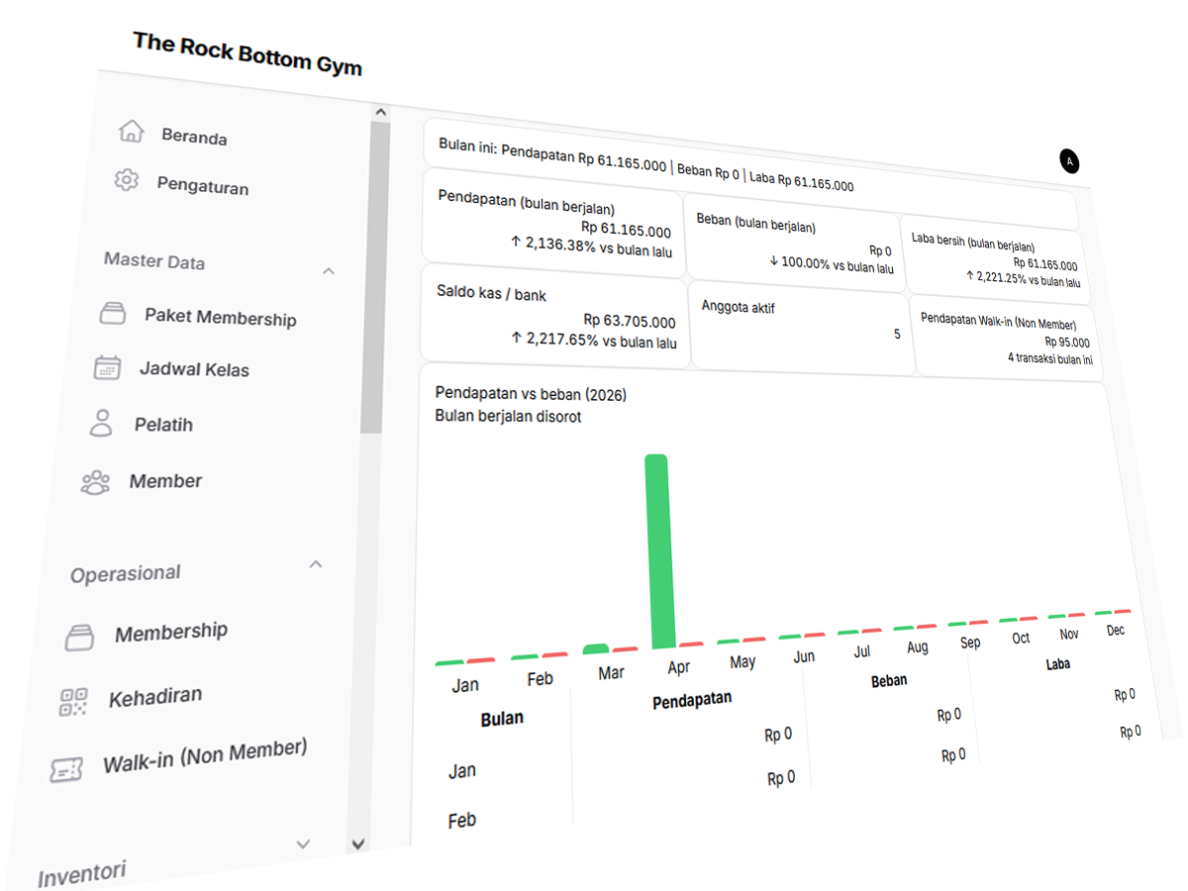
Task: Click the Pengaturan gear icon
Action: tap(126, 181)
